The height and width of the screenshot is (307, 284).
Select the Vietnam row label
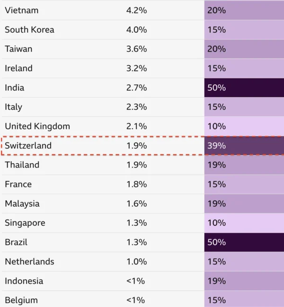tap(22, 10)
